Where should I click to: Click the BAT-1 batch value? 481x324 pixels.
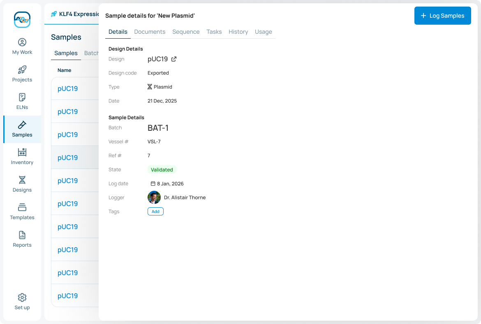(158, 128)
